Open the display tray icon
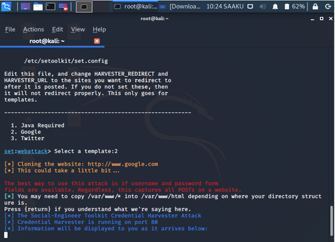 (250, 7)
